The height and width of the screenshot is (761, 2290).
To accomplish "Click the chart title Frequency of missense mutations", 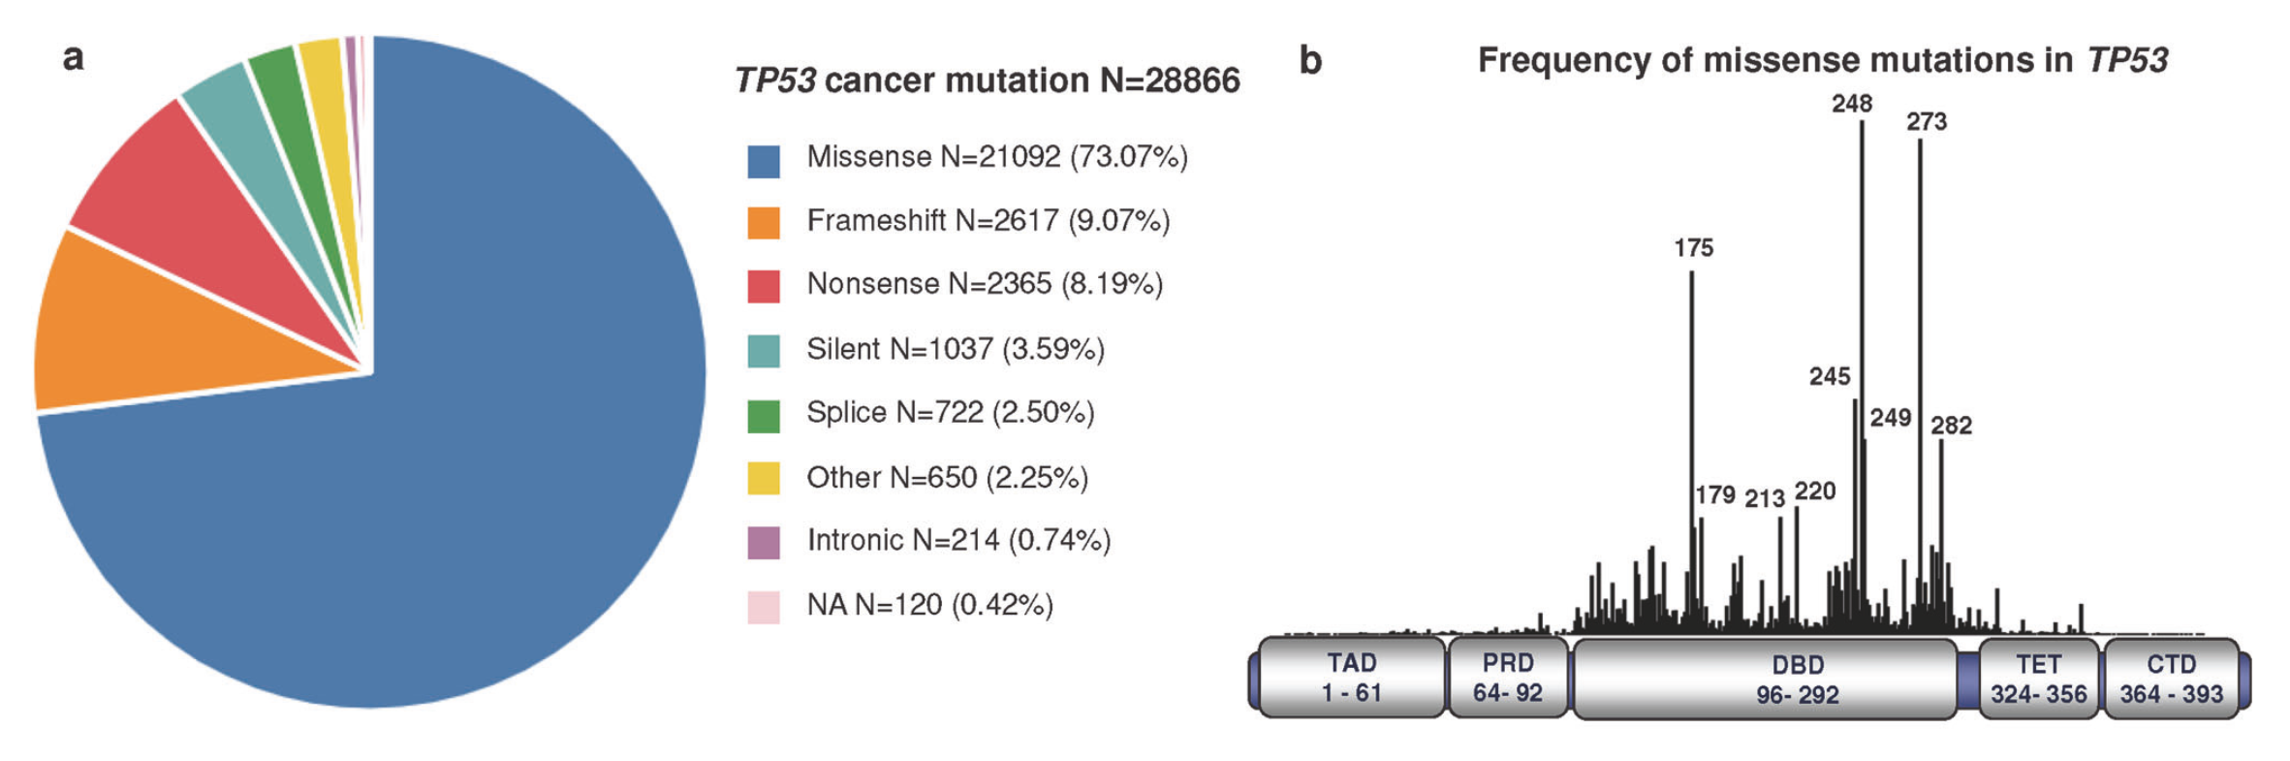I will click(1822, 60).
